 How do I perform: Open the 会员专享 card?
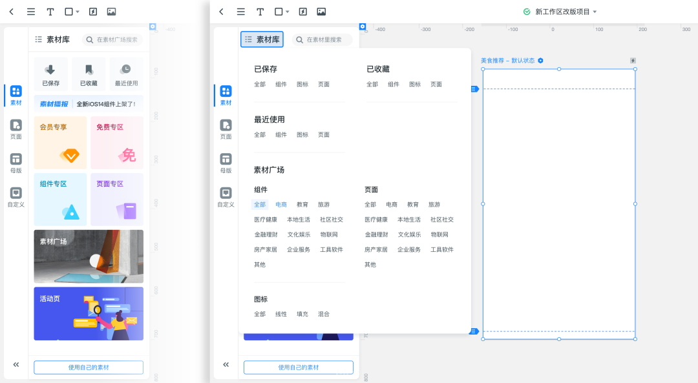[x=60, y=142]
